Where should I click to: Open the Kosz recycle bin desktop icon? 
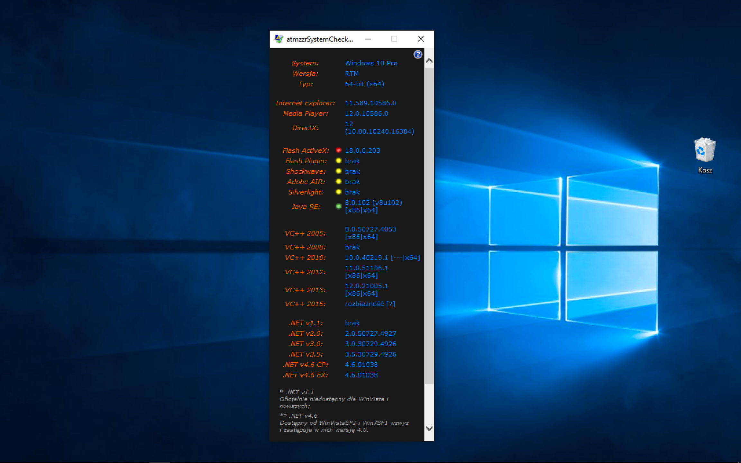[705, 155]
